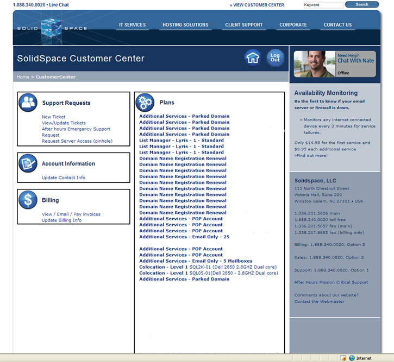This screenshot has width=394, height=362.
Task: Open the first Domain Name Registration Renewal
Action: tap(183, 158)
